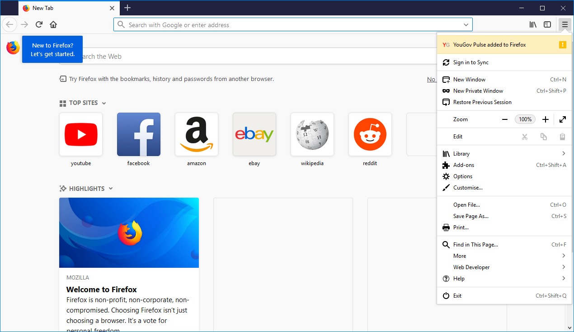Choose New Window menu item
Image resolution: width=574 pixels, height=332 pixels.
click(x=504, y=80)
